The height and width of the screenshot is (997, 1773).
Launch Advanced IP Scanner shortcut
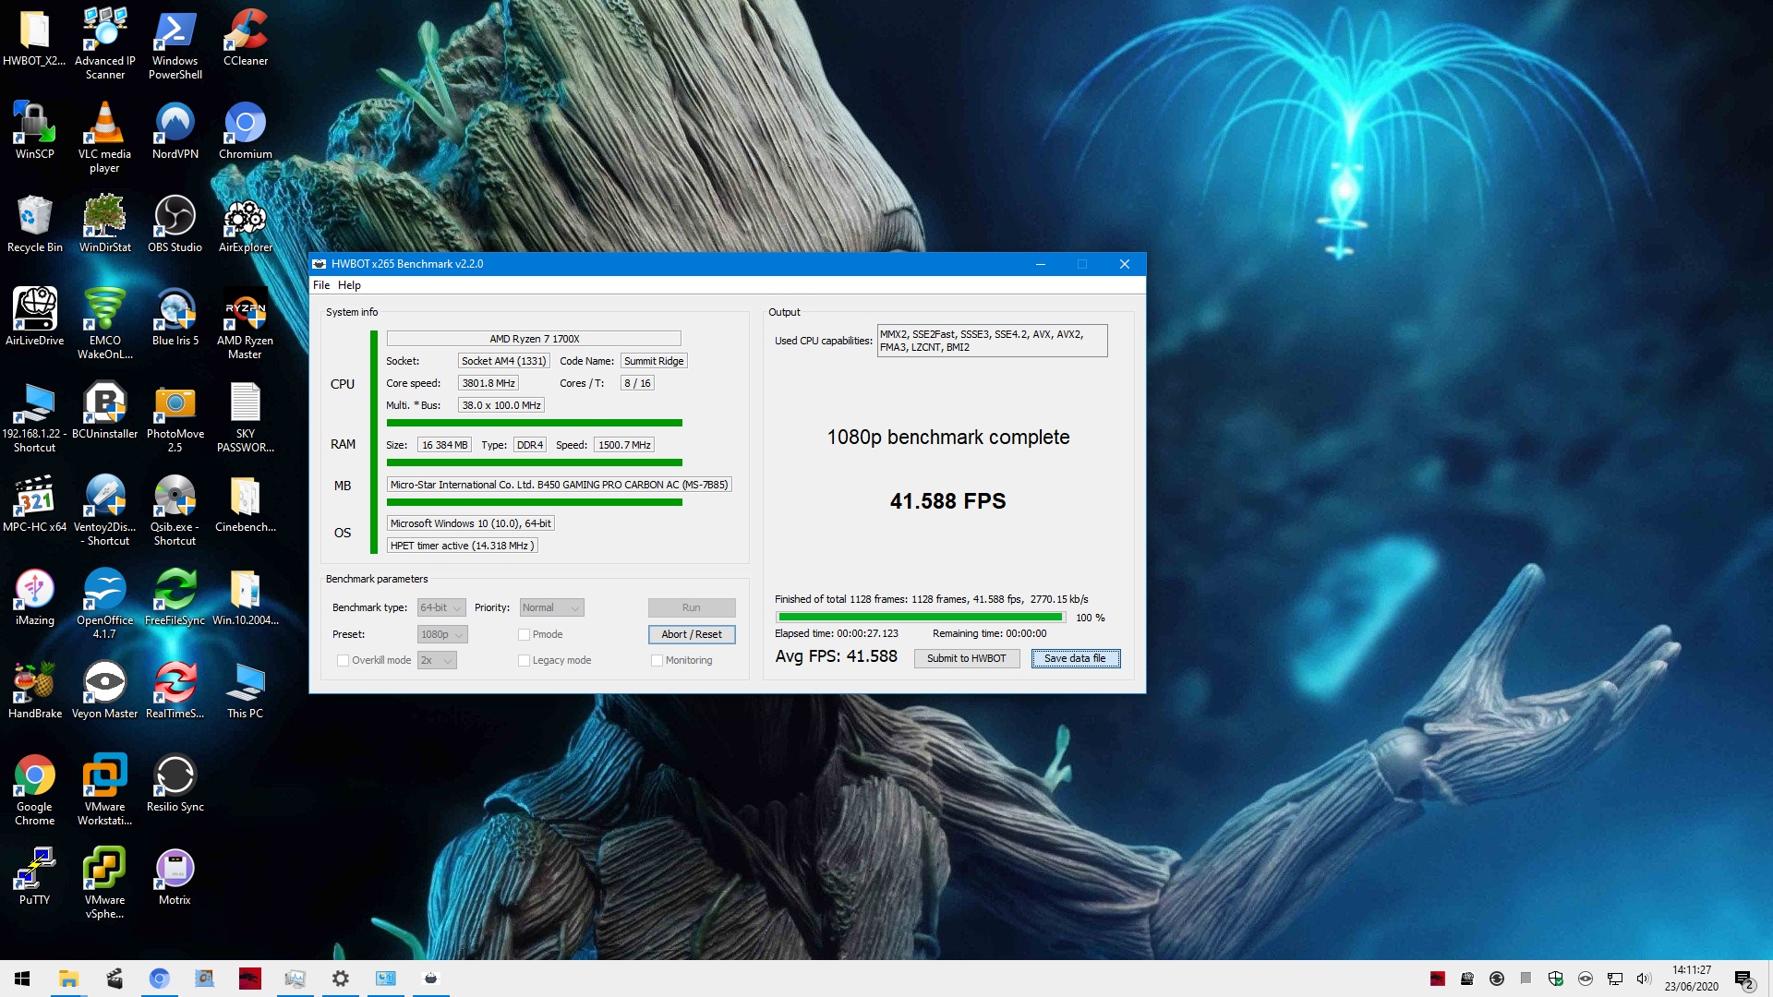point(104,43)
